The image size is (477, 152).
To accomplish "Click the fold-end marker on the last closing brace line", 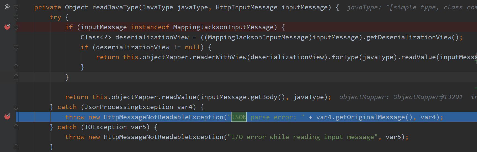I will click(16, 146).
